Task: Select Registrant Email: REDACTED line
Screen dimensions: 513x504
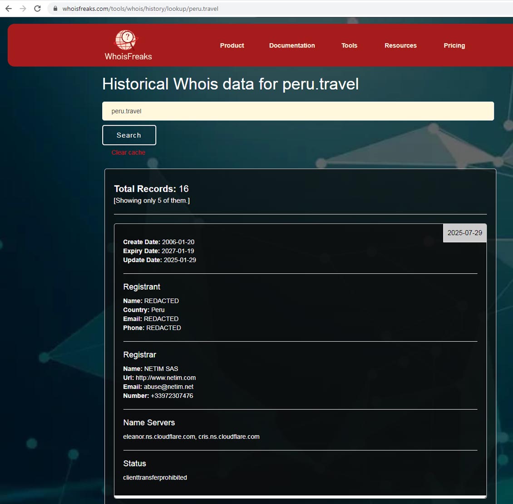Action: tap(151, 319)
